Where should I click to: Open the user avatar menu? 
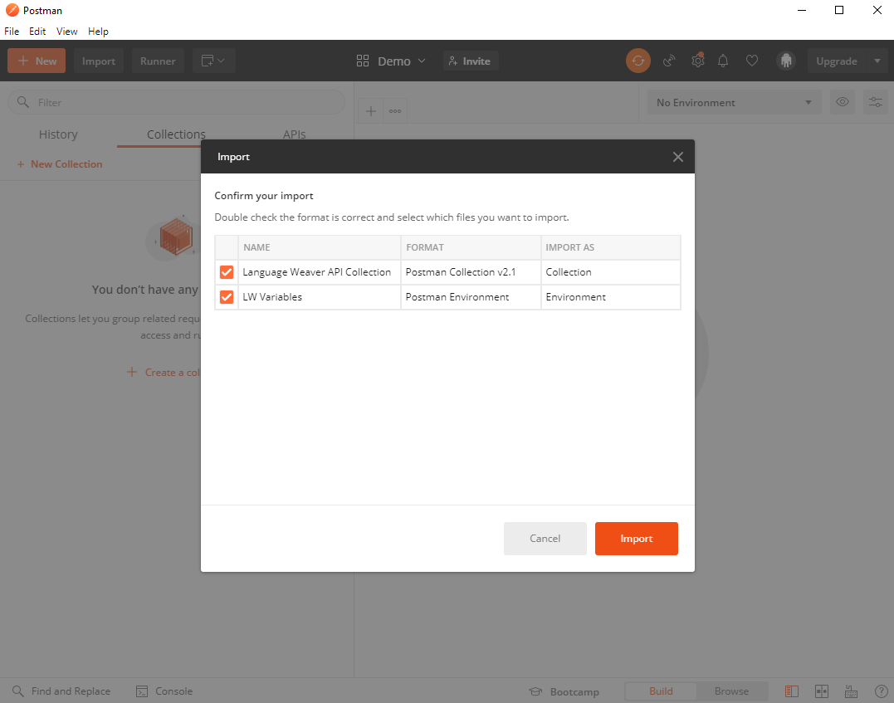(x=785, y=61)
